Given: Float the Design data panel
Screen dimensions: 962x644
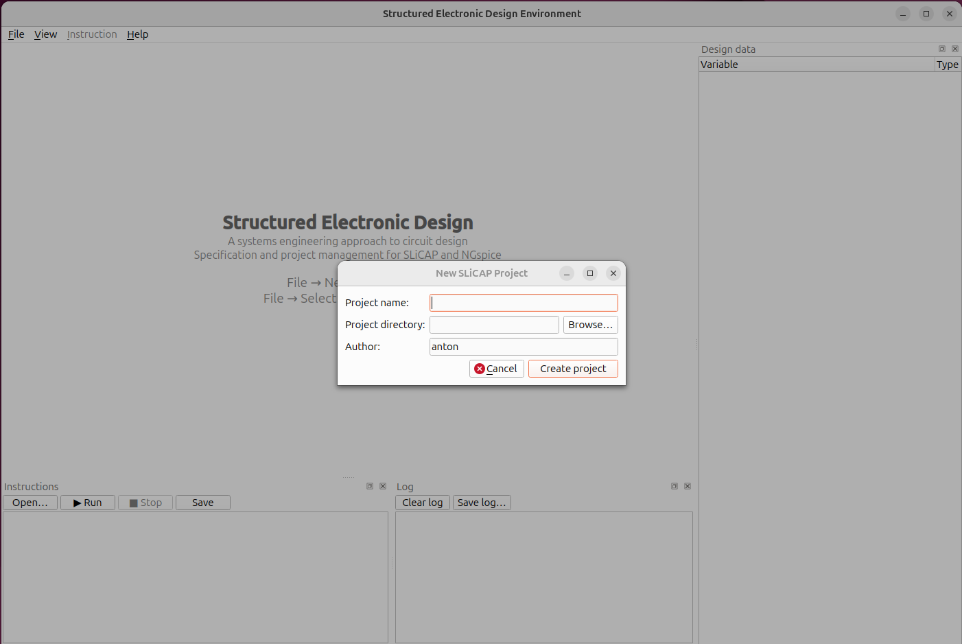Looking at the screenshot, I should tap(942, 49).
